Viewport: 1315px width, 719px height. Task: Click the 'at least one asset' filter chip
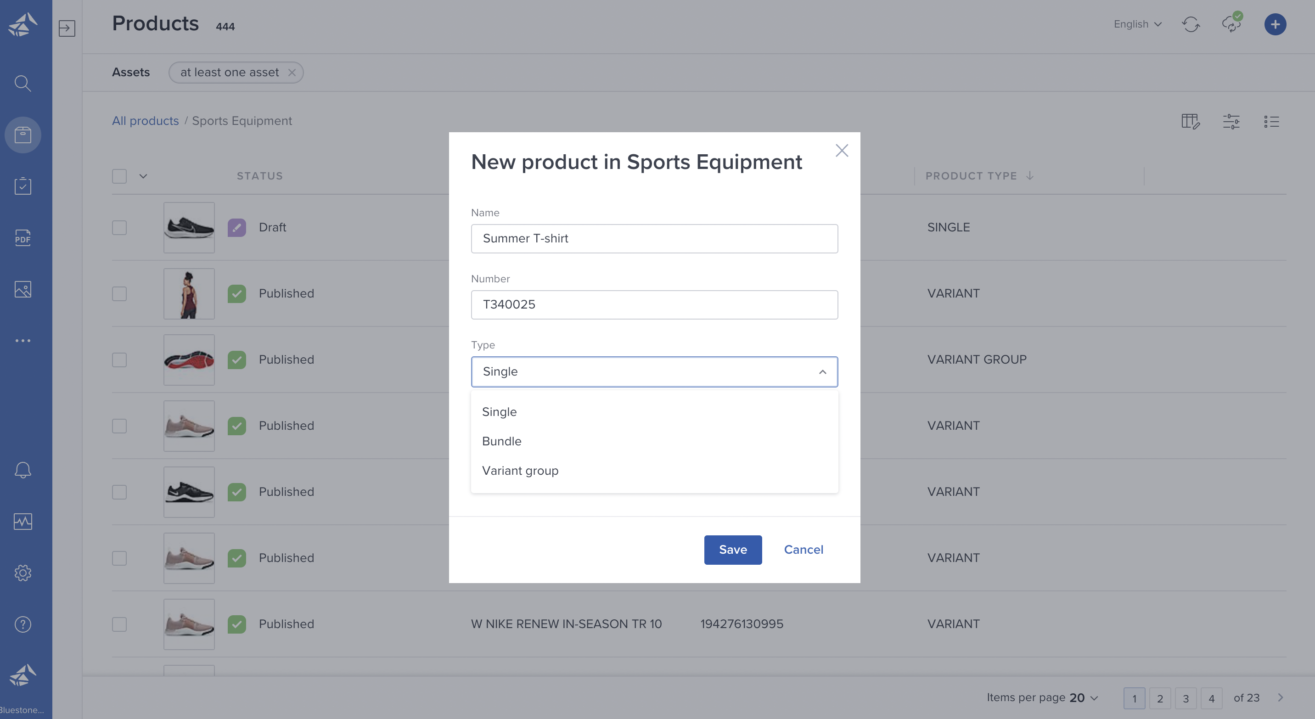[x=236, y=73]
